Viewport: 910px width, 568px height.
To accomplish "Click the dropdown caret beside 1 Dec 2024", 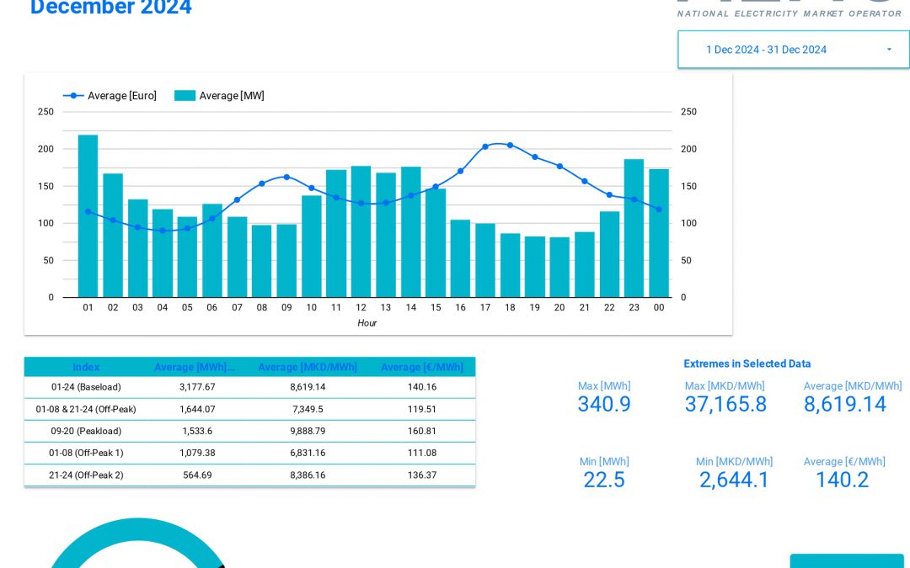I will 889,49.
